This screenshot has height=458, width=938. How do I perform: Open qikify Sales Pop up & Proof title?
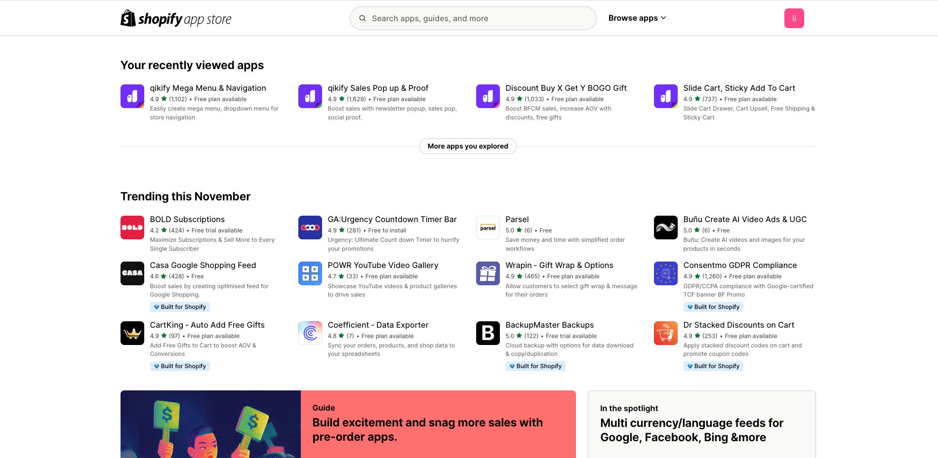[378, 88]
